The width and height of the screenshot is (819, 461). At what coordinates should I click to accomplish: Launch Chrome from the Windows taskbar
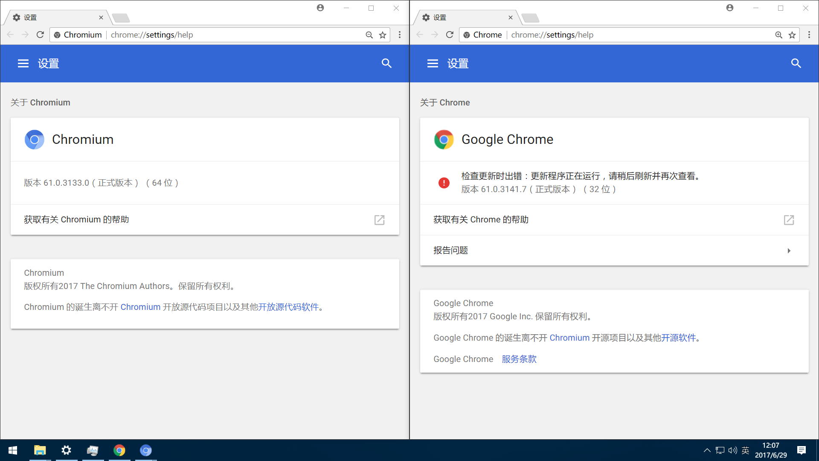click(x=119, y=450)
